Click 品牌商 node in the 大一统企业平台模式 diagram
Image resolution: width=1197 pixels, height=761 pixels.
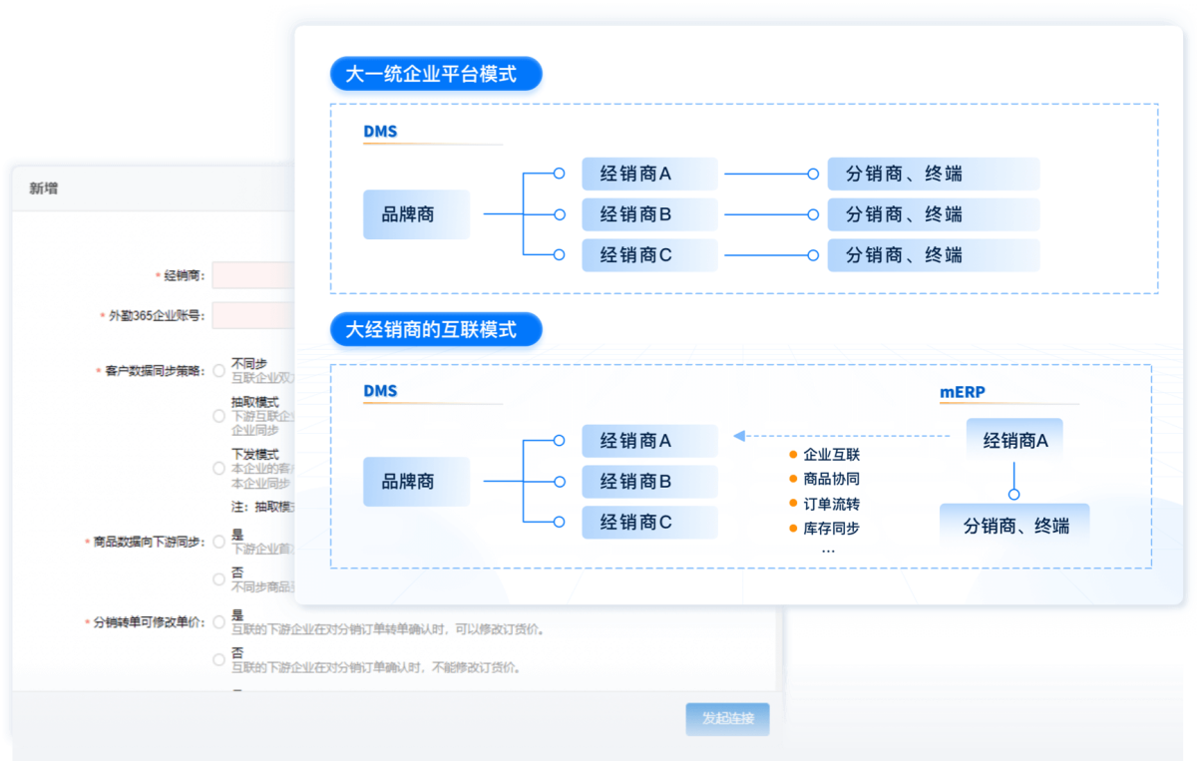tap(416, 214)
